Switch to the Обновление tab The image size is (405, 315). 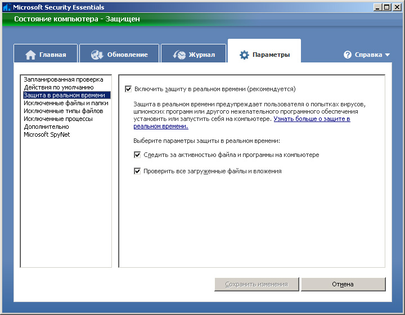119,53
